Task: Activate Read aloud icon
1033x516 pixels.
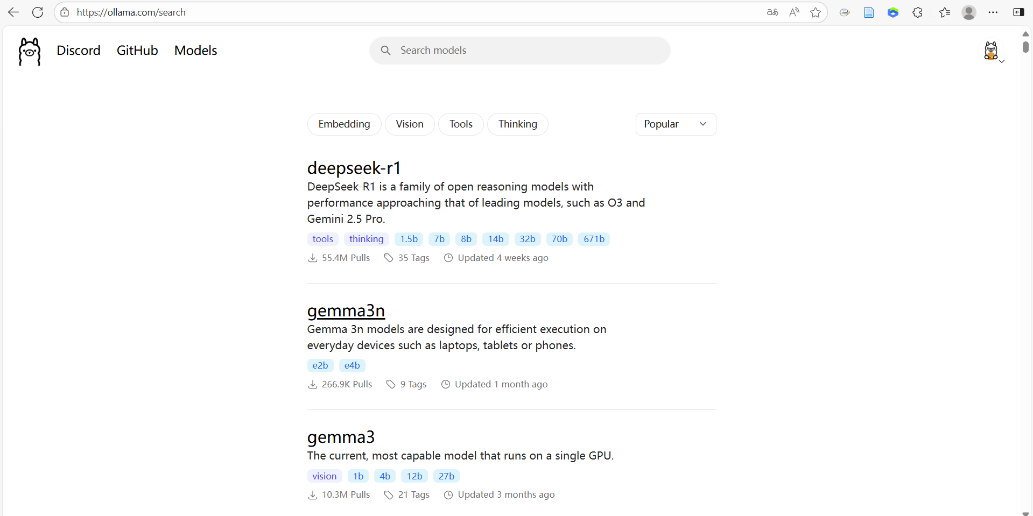Action: click(794, 12)
